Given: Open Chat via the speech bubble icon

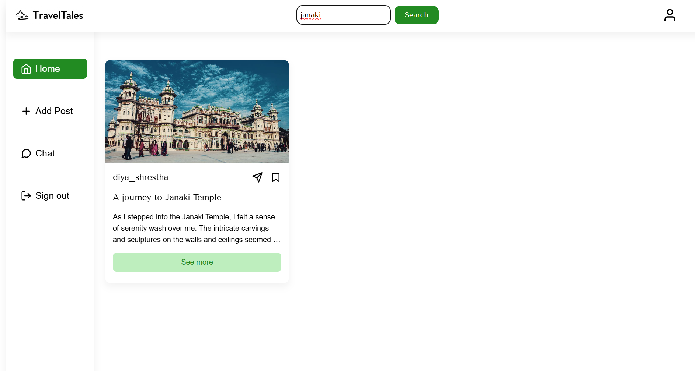Looking at the screenshot, I should coord(26,153).
